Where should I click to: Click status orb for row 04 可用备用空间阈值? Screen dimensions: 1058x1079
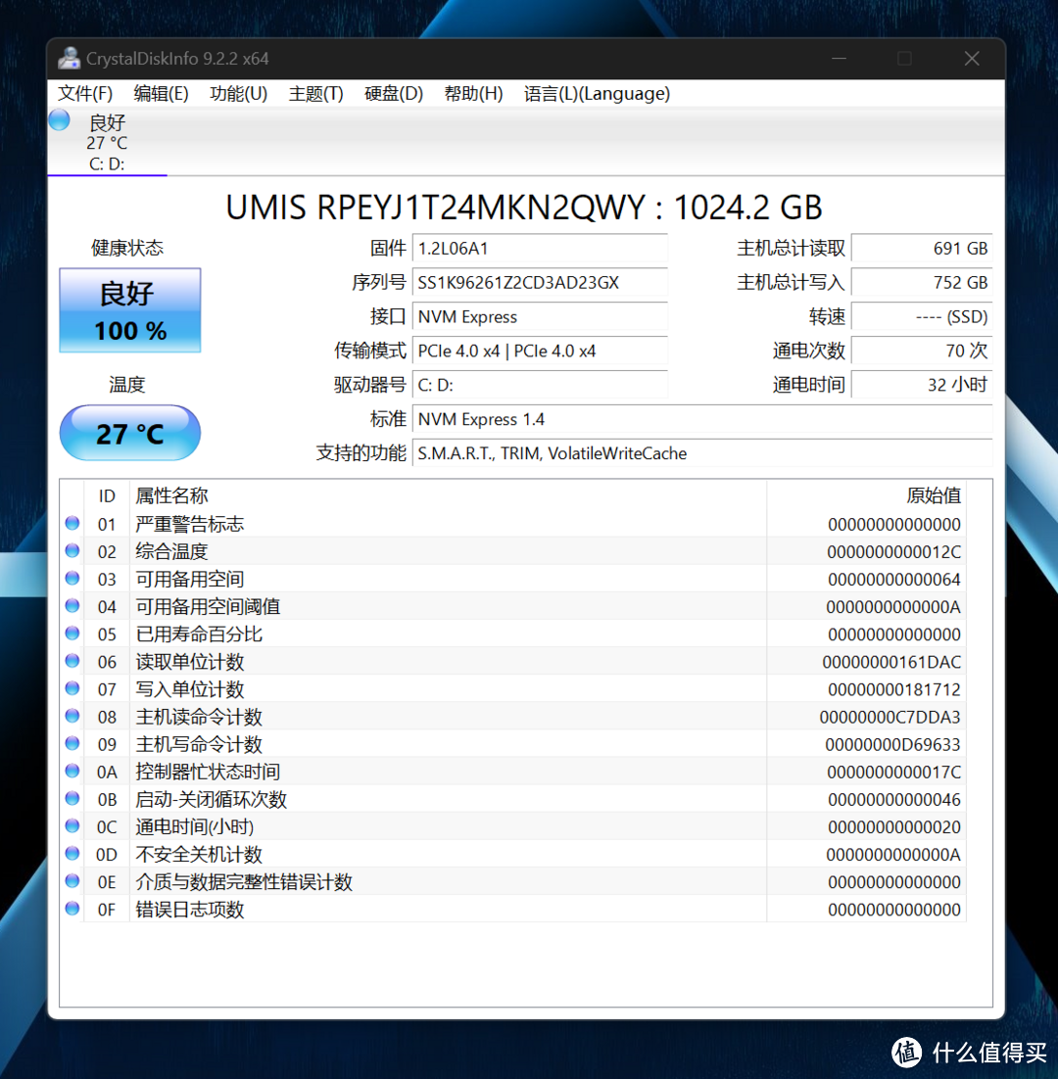pos(72,605)
